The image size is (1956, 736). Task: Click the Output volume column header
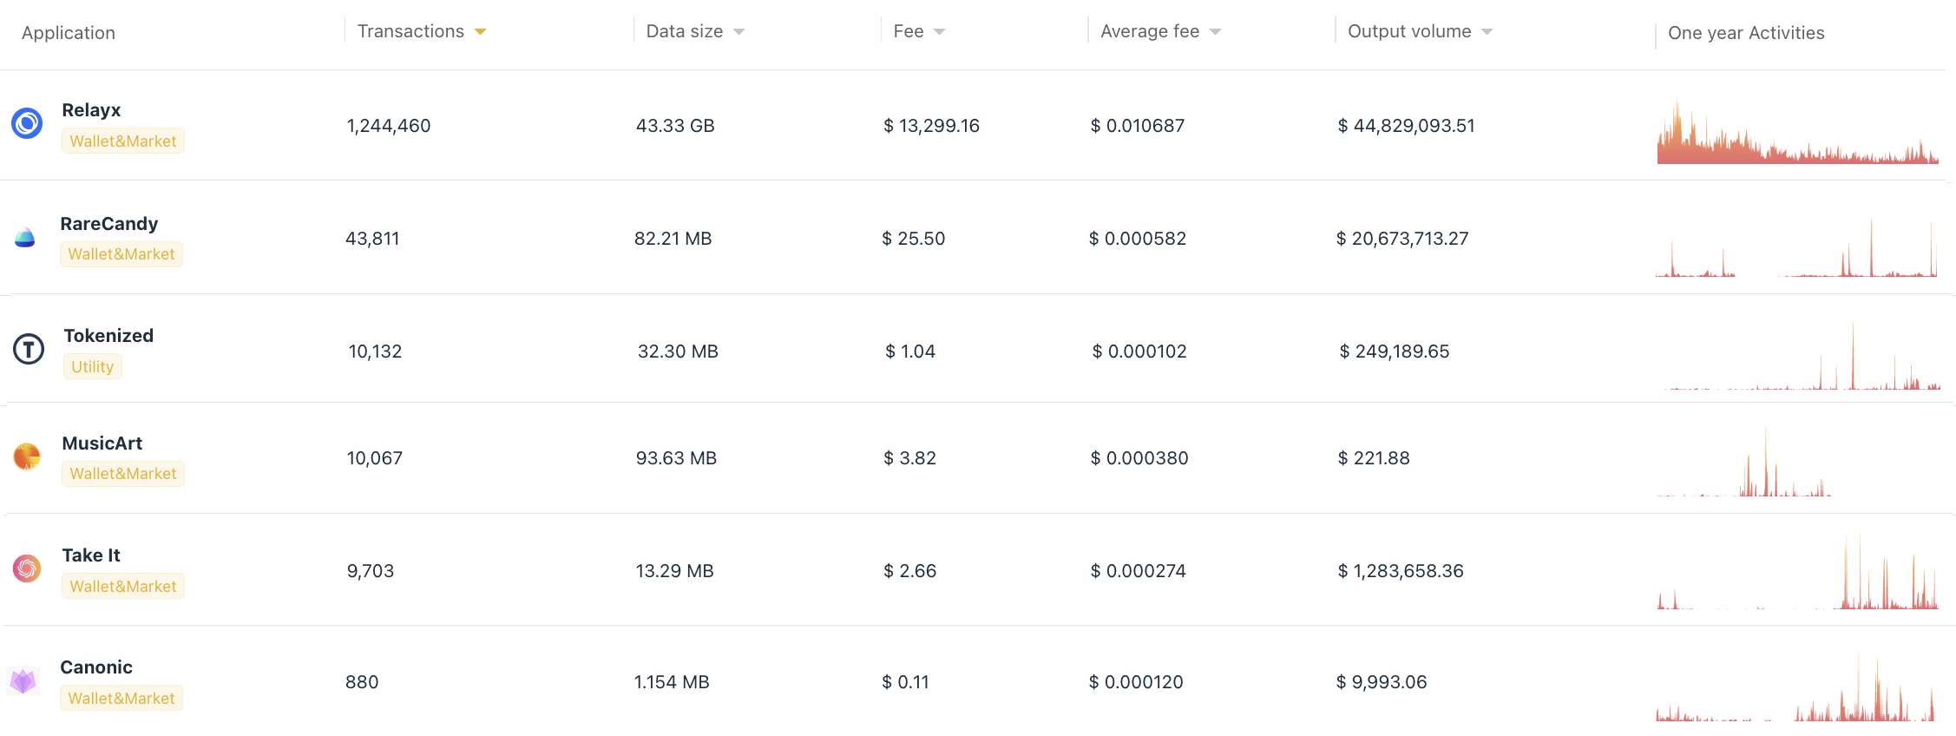[1409, 31]
